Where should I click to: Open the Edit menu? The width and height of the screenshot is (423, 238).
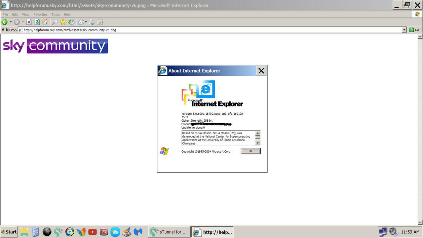(x=15, y=15)
